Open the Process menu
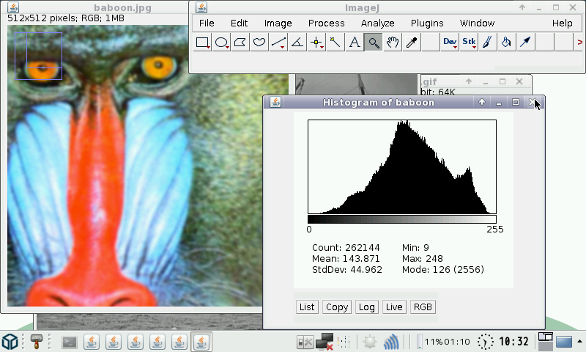 click(326, 23)
